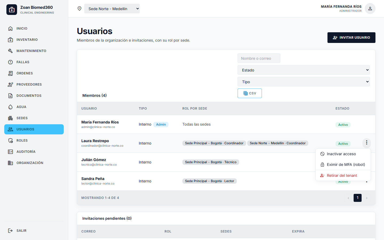Click the Sede Principal - Bogotá · Técnico tag
This screenshot has width=384, height=240.
tap(211, 162)
